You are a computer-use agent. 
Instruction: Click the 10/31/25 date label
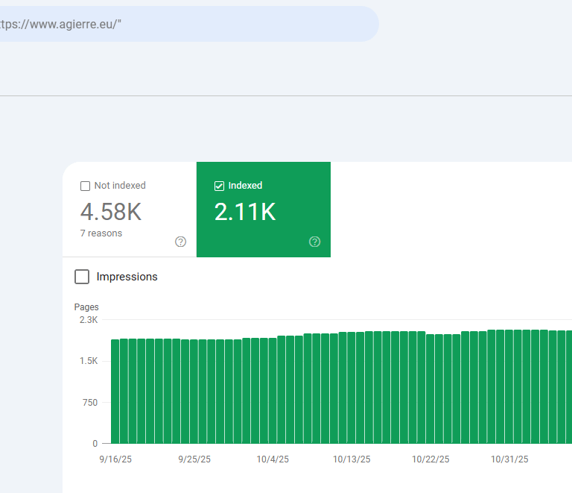click(509, 459)
